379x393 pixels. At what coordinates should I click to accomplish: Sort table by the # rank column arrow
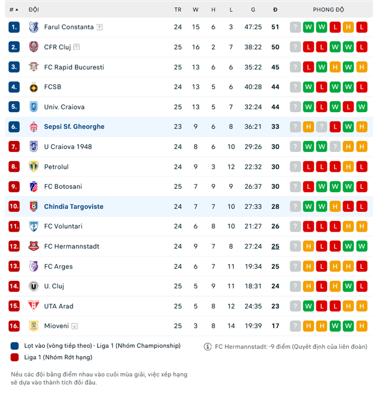click(17, 10)
